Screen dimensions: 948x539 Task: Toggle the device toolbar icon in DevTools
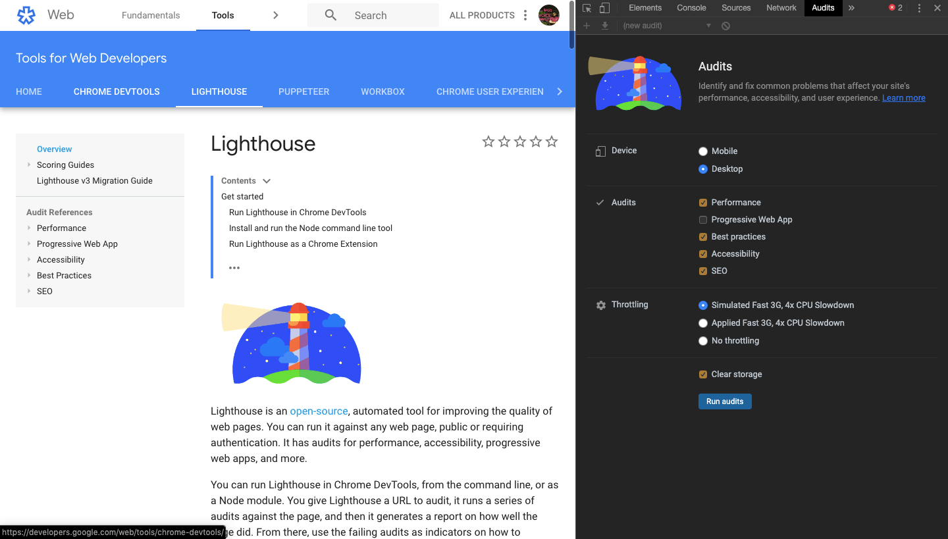point(604,8)
